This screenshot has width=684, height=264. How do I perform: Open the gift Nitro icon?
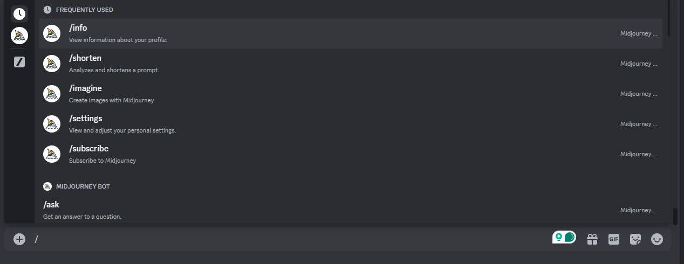[592, 239]
